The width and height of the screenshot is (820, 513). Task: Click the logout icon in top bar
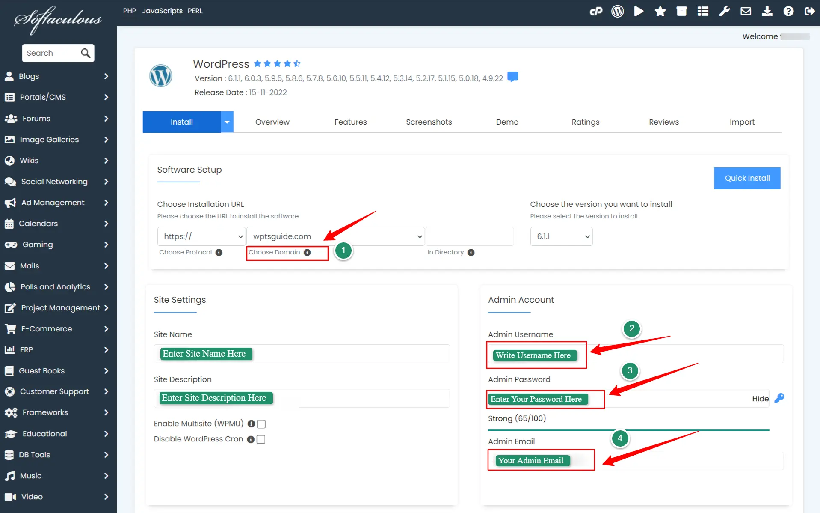point(809,12)
